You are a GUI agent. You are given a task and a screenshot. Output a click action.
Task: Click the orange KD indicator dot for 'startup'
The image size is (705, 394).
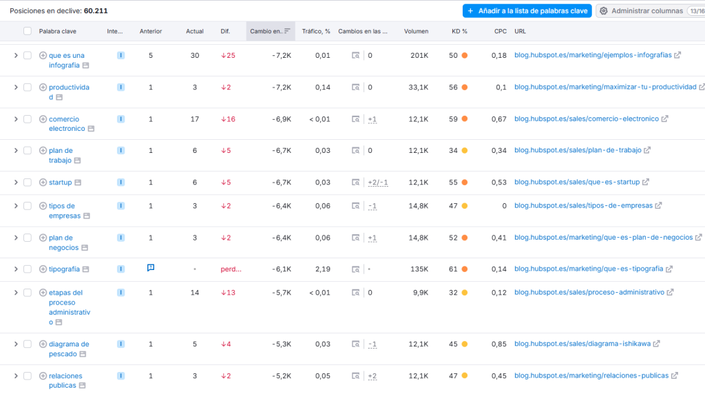click(465, 183)
